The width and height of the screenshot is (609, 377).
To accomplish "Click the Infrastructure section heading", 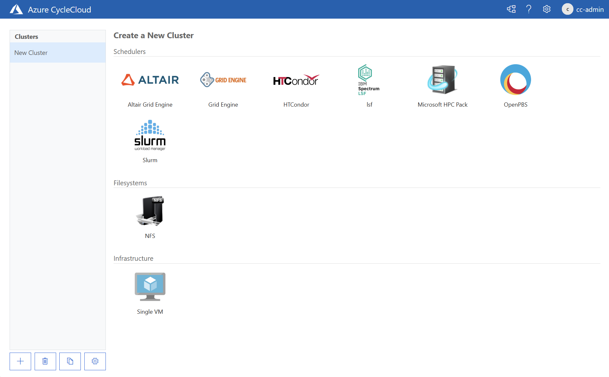I will pos(133,259).
